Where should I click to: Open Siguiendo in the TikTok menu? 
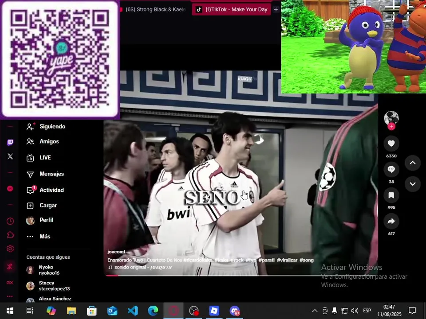pos(46,126)
